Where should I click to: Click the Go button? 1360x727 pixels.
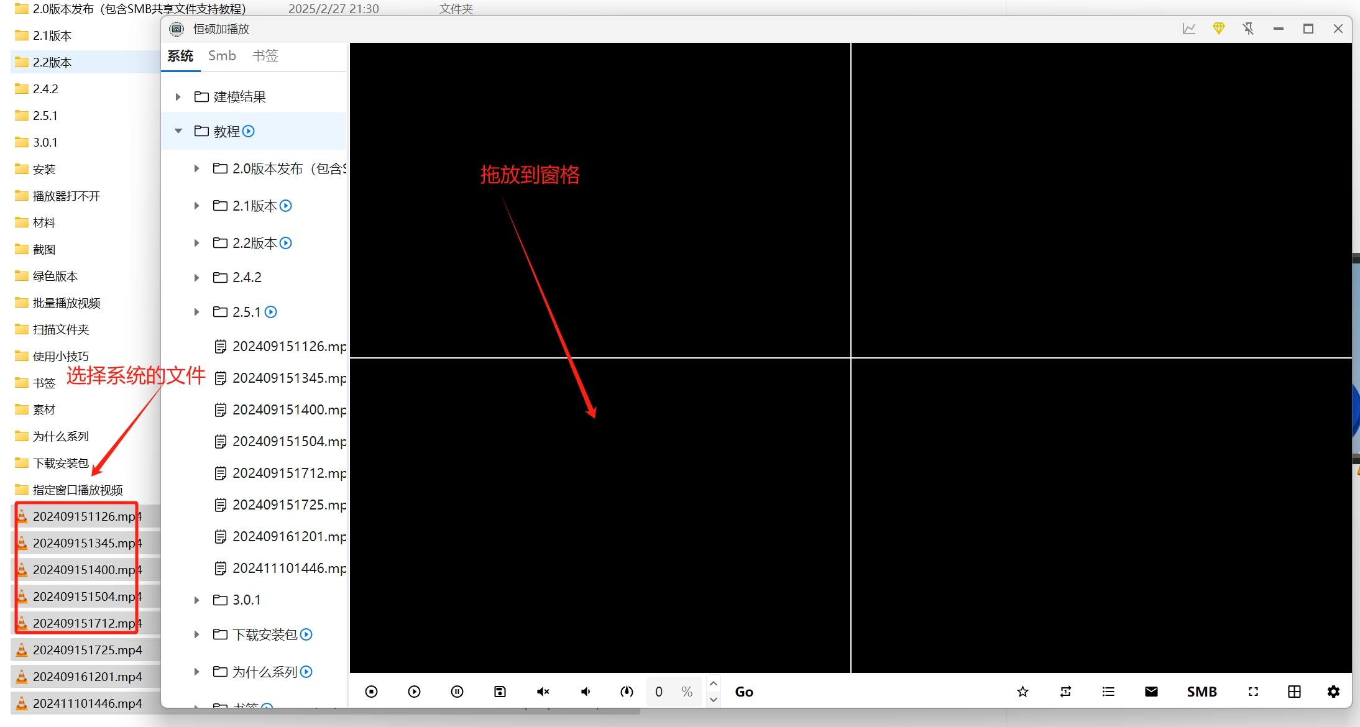pyautogui.click(x=744, y=692)
